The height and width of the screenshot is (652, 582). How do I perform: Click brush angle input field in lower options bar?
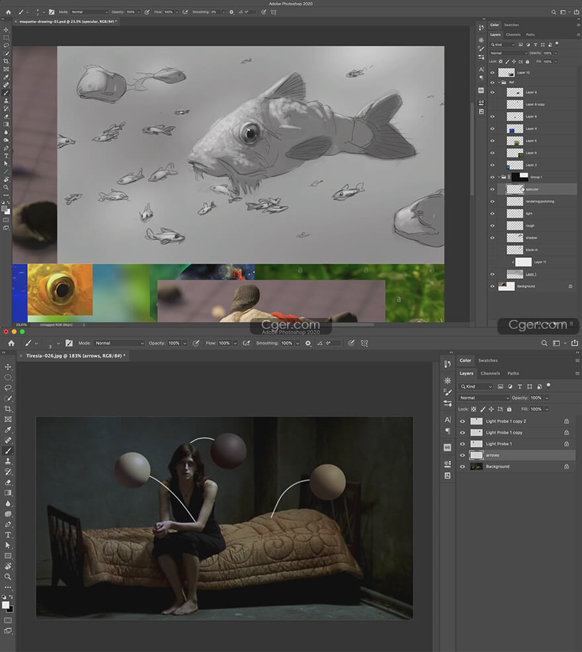click(x=333, y=343)
